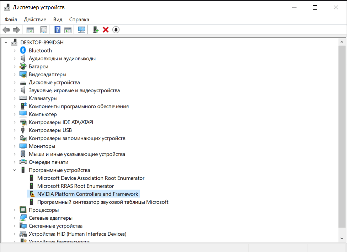
Task: Select Контроллеры USB tree item
Action: [x=50, y=130]
